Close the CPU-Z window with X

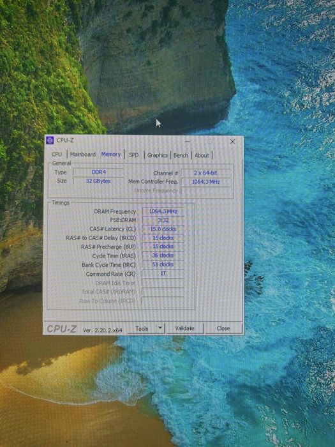(x=232, y=141)
